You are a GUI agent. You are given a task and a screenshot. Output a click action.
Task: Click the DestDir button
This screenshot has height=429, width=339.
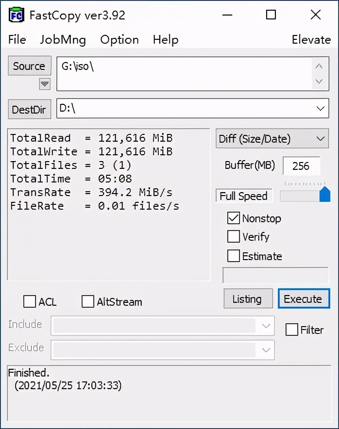[30, 110]
